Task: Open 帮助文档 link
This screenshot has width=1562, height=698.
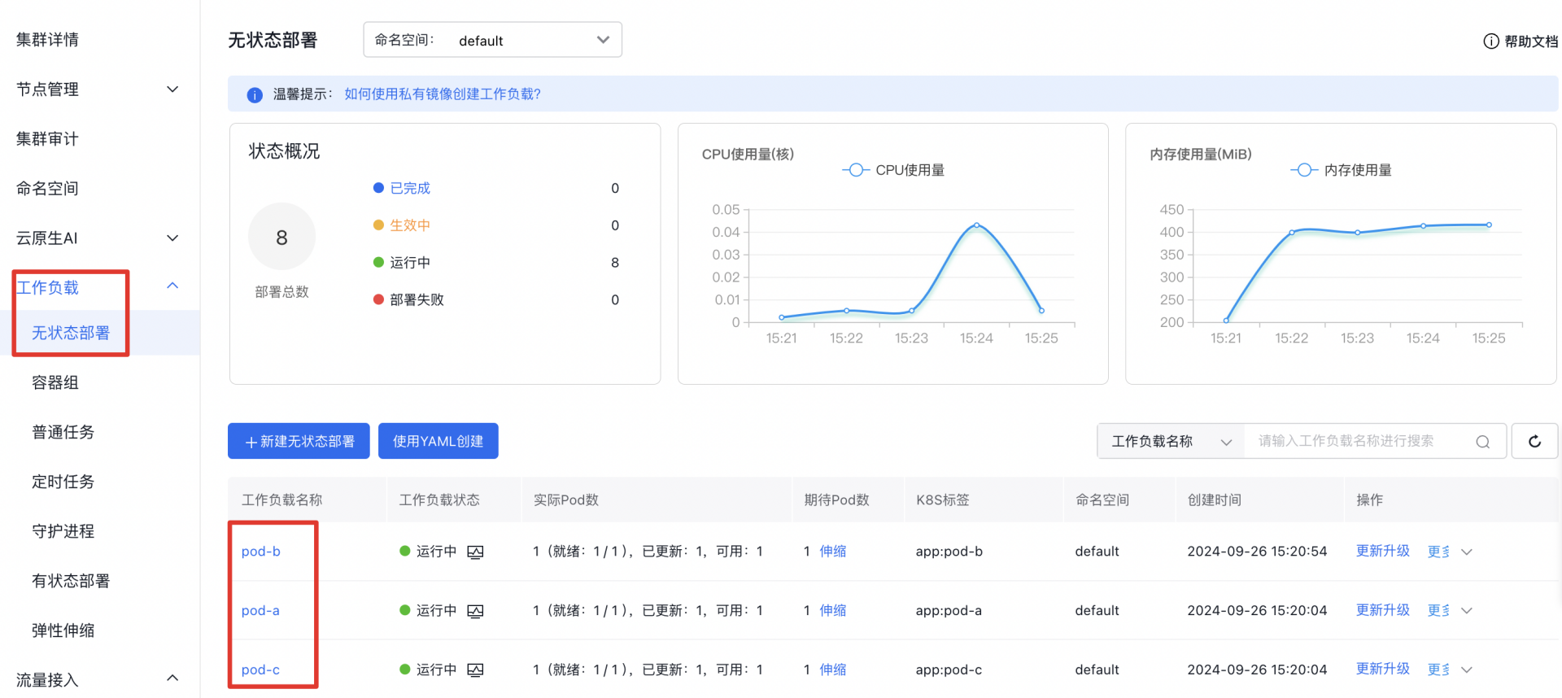Action: coord(1531,41)
